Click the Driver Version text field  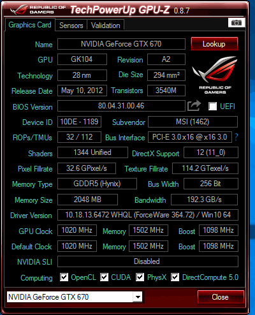coord(148,215)
